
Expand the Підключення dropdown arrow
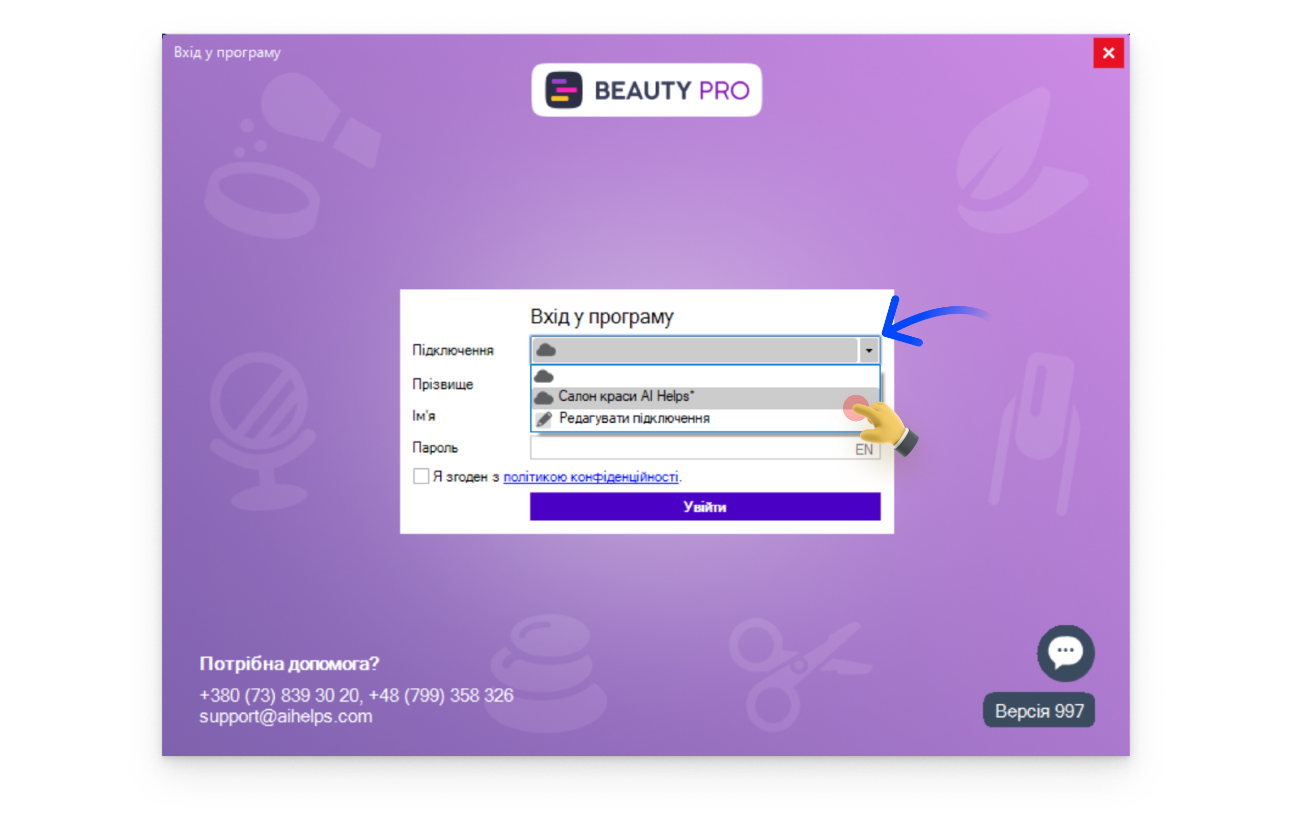868,351
